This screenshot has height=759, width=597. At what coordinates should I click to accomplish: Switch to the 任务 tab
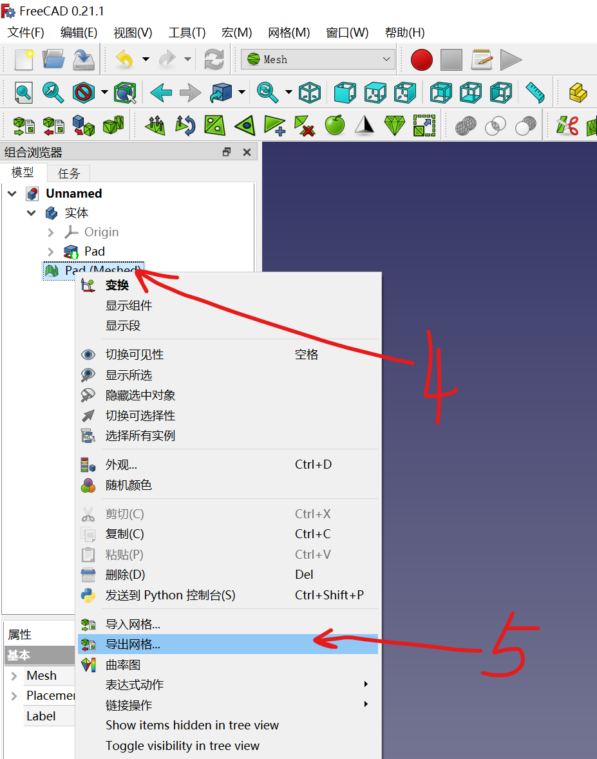click(x=68, y=173)
